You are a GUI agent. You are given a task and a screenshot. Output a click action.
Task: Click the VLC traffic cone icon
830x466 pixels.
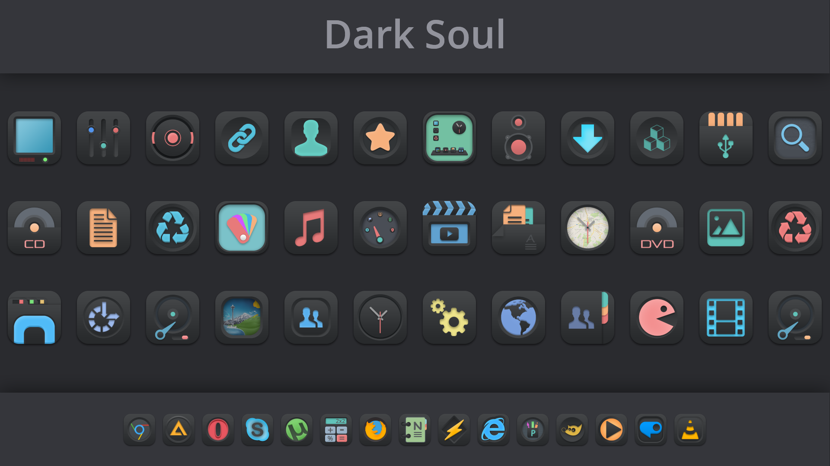(690, 430)
